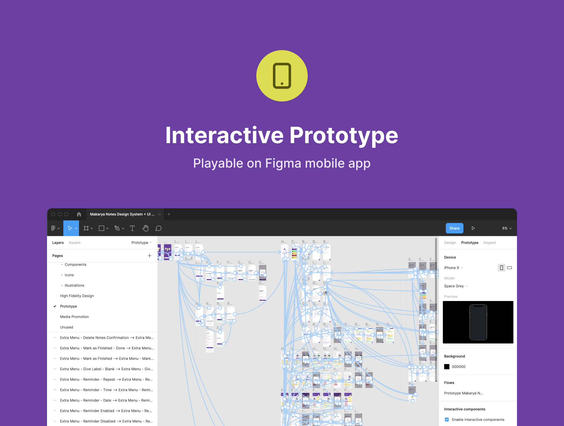The height and width of the screenshot is (426, 564).
Task: Click the black background color swatch
Action: [447, 367]
